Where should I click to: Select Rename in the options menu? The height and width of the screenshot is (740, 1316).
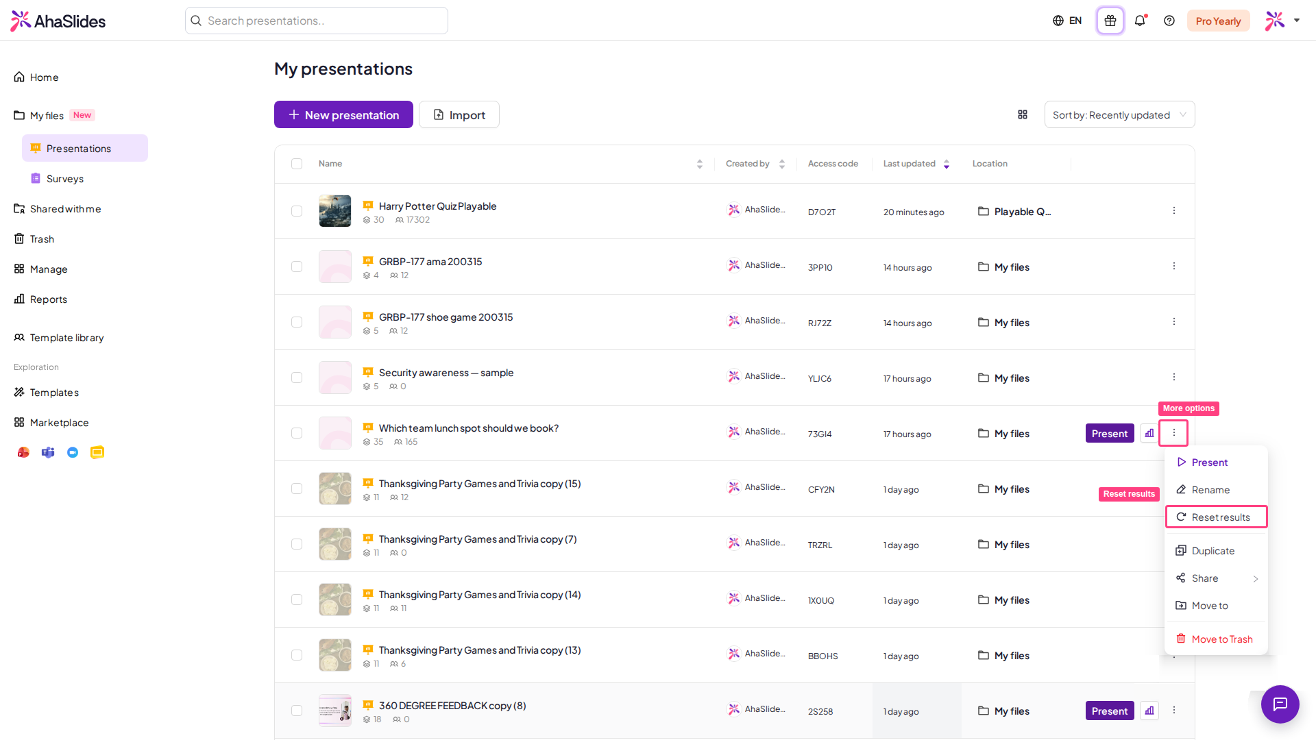tap(1217, 490)
